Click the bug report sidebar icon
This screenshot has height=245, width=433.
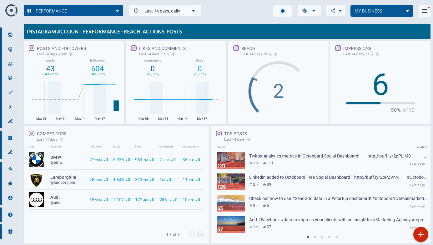pyautogui.click(x=10, y=232)
